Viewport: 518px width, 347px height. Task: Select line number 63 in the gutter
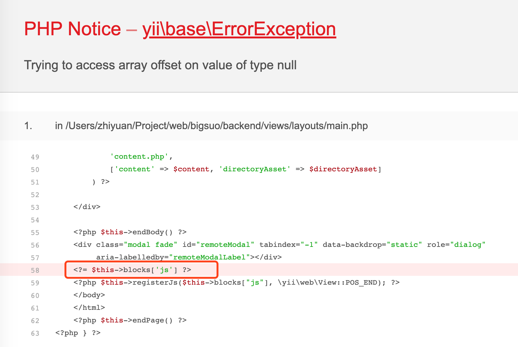35,333
